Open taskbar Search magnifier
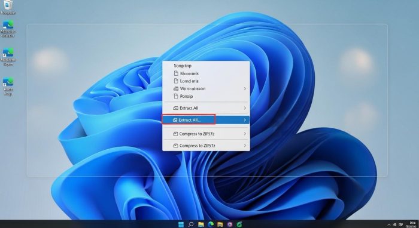 click(191, 224)
